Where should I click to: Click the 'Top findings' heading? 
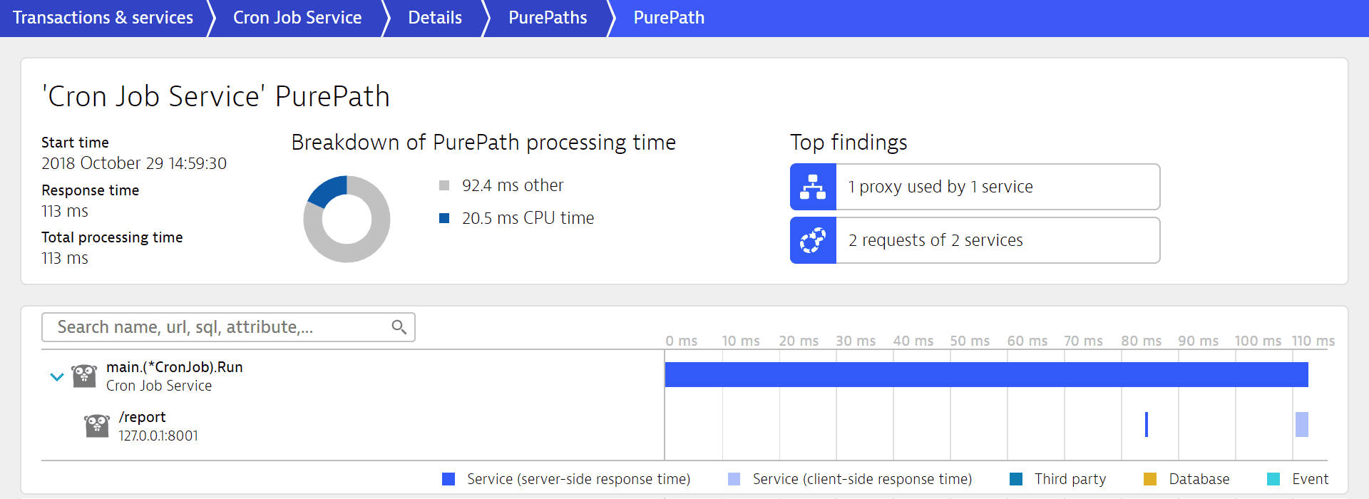coord(848,143)
